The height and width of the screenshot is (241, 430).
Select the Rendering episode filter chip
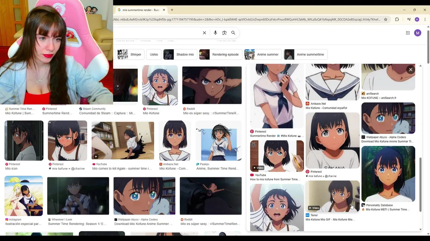click(220, 55)
